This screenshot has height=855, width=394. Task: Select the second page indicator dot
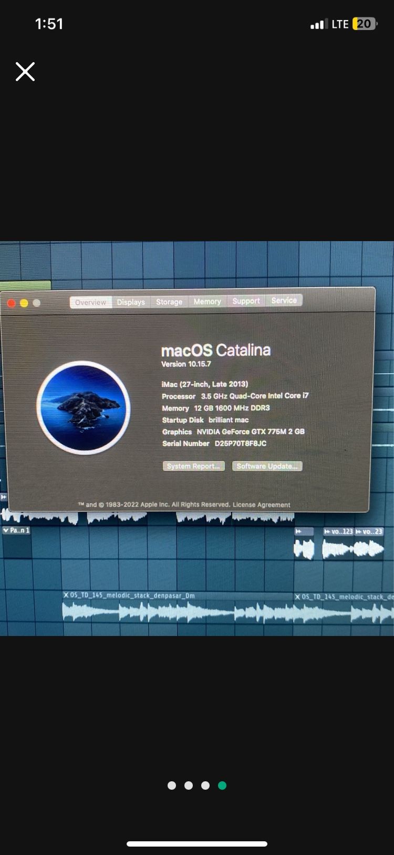189,786
